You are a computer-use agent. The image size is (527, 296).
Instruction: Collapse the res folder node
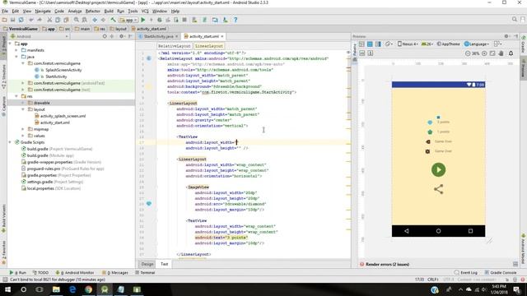(16, 96)
